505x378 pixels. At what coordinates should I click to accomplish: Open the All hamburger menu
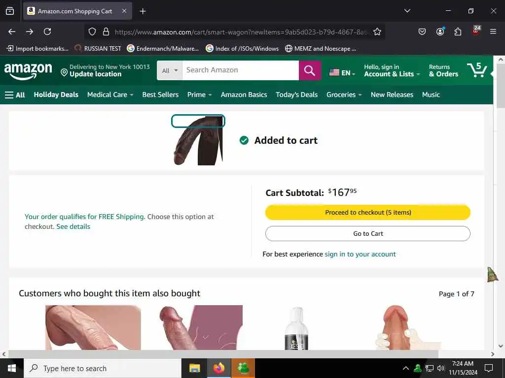click(x=15, y=95)
